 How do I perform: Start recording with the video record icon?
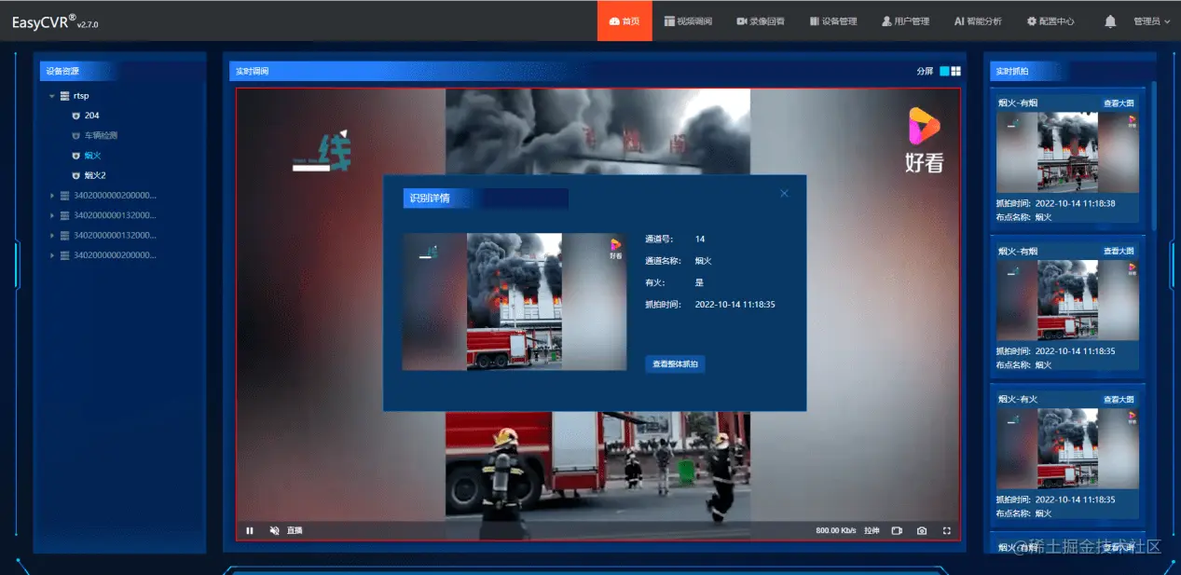click(897, 530)
